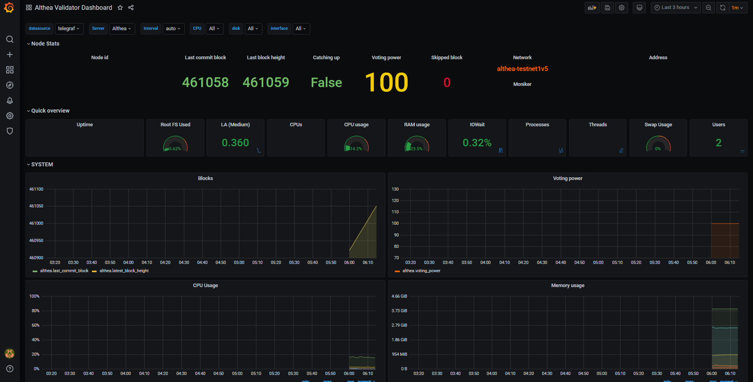753x382 pixels.
Task: Click the Althea Validator Dashboard title
Action: pos(73,7)
